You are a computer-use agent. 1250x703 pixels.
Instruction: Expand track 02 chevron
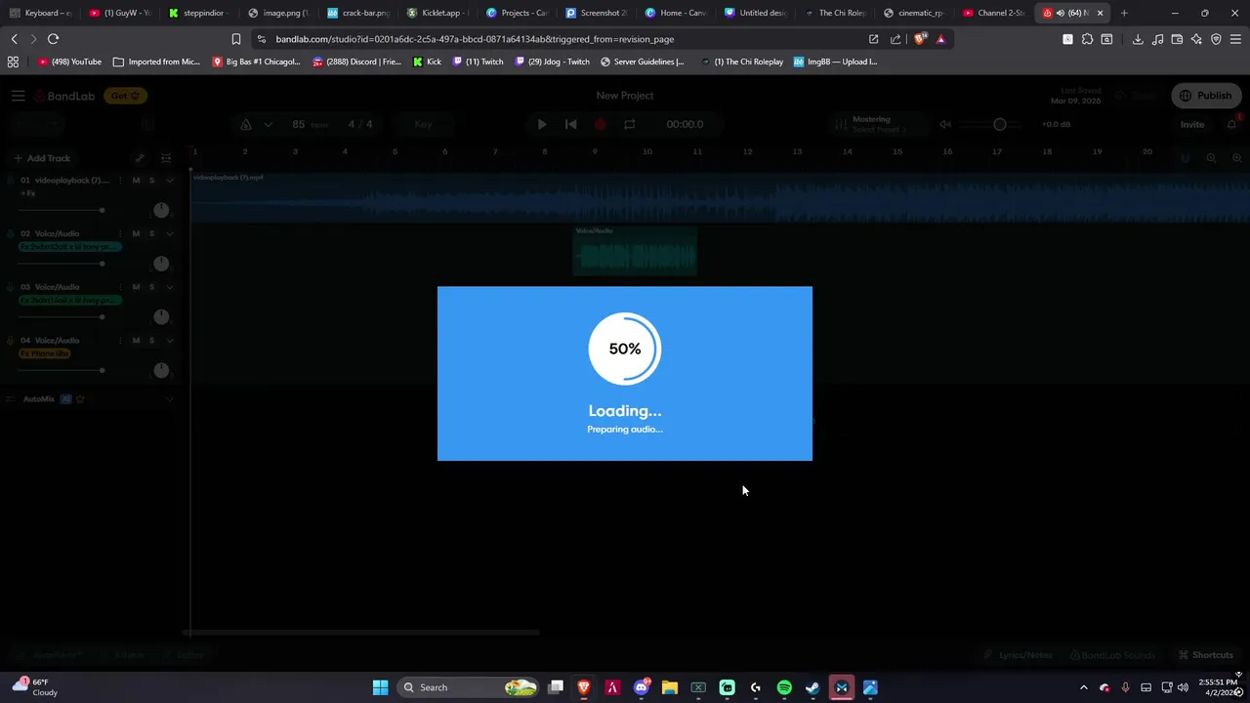click(x=169, y=233)
